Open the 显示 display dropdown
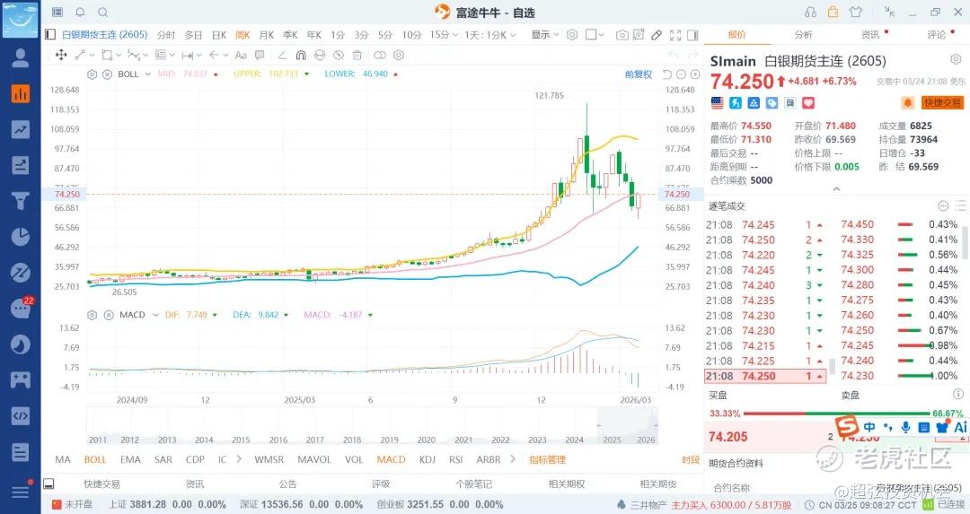 [x=545, y=35]
